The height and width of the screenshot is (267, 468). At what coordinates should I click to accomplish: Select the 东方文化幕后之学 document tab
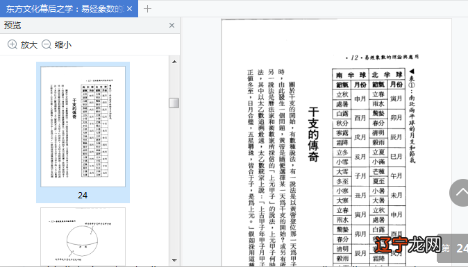69,8
